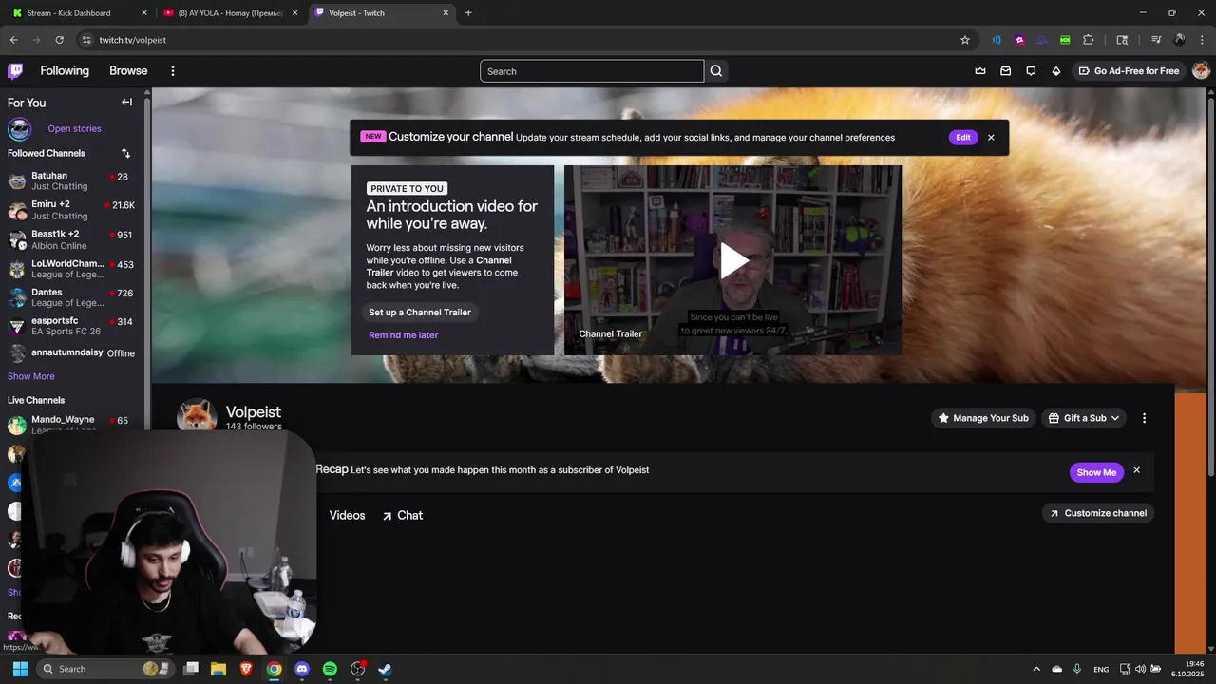Dismiss the Recap banner
Screen dimensions: 1216x684
click(x=1136, y=470)
